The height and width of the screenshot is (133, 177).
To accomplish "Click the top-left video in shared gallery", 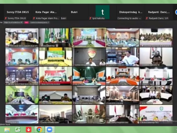I will [22, 37].
